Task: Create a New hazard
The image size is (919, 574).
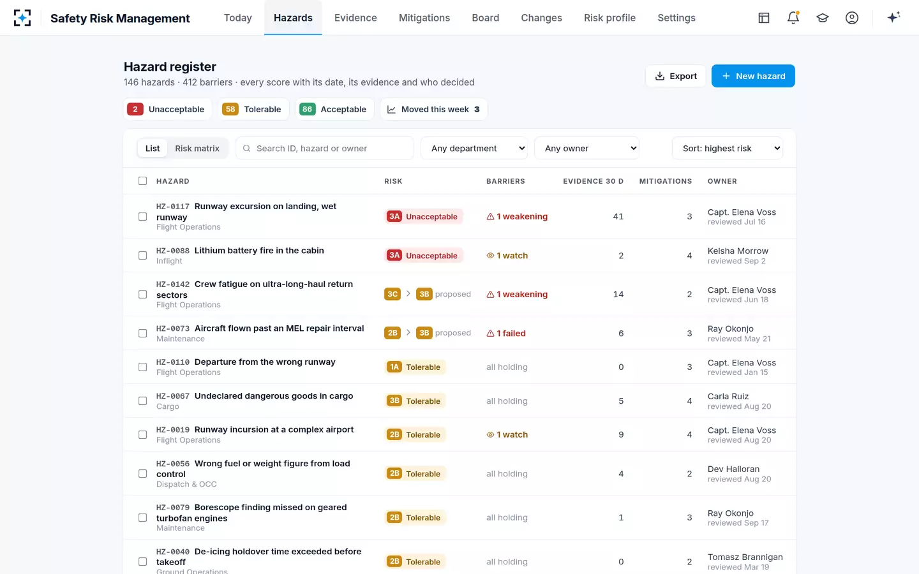Action: click(753, 76)
